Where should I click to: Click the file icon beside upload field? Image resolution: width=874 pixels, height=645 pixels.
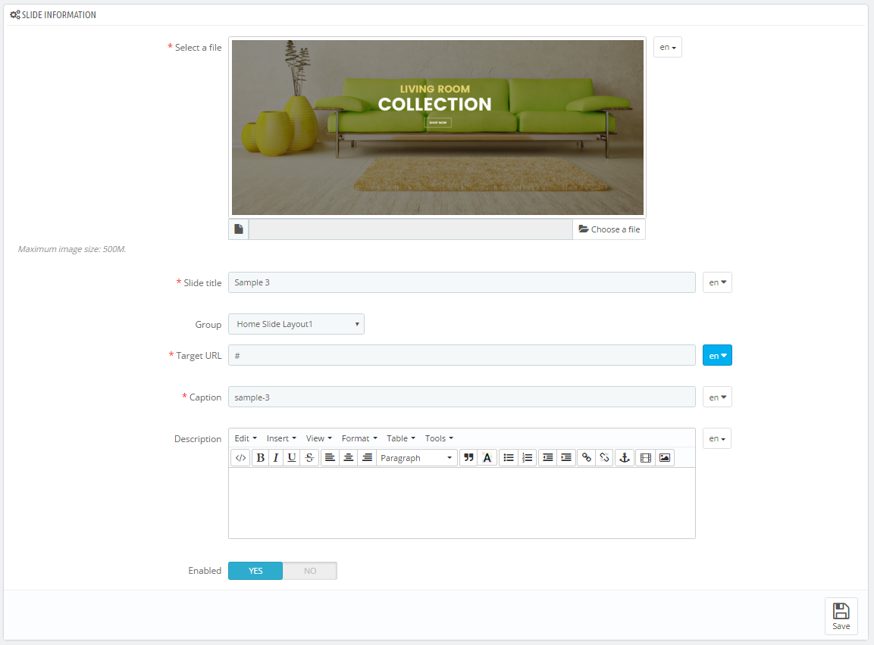pos(239,229)
